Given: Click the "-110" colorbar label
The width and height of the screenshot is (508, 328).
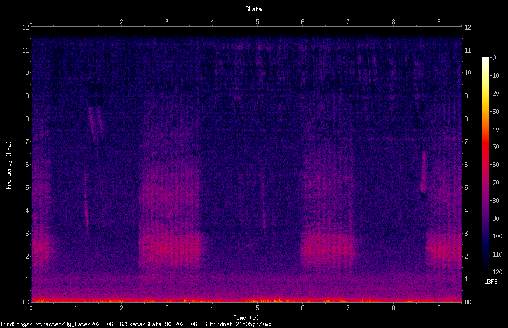Looking at the screenshot, I should [496, 254].
